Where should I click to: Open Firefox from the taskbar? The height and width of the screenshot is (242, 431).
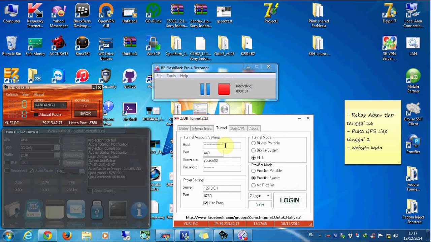click(x=67, y=236)
